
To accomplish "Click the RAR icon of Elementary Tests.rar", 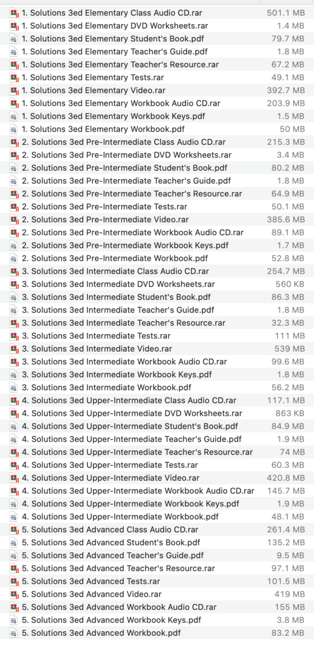I will click(x=14, y=77).
